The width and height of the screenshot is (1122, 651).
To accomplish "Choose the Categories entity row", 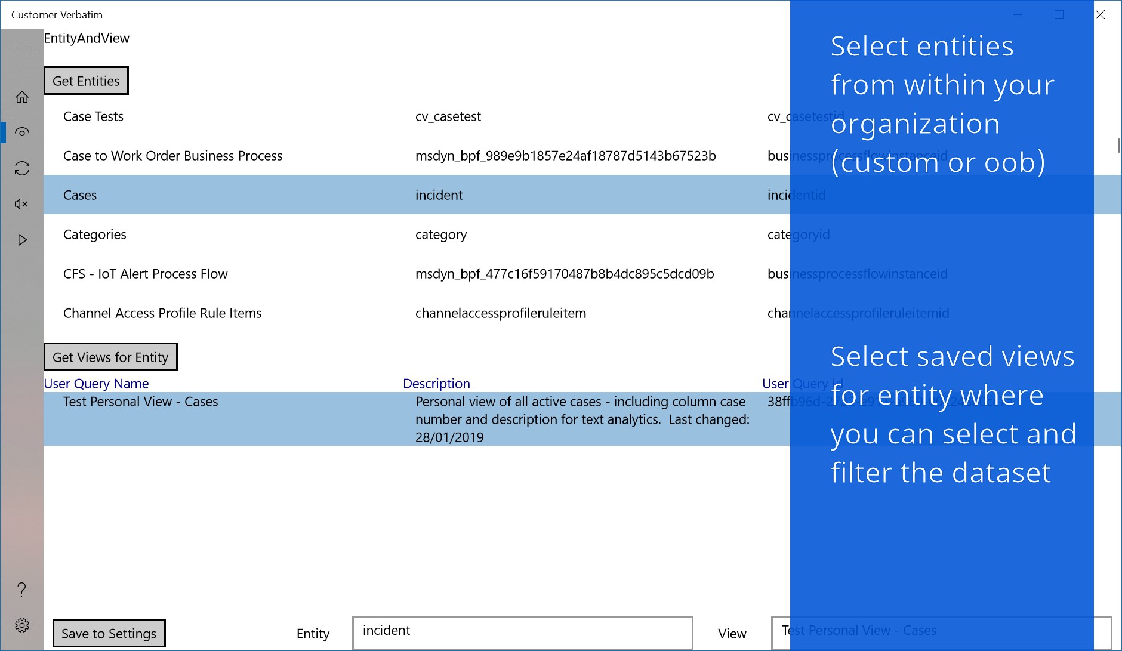I will 95,235.
